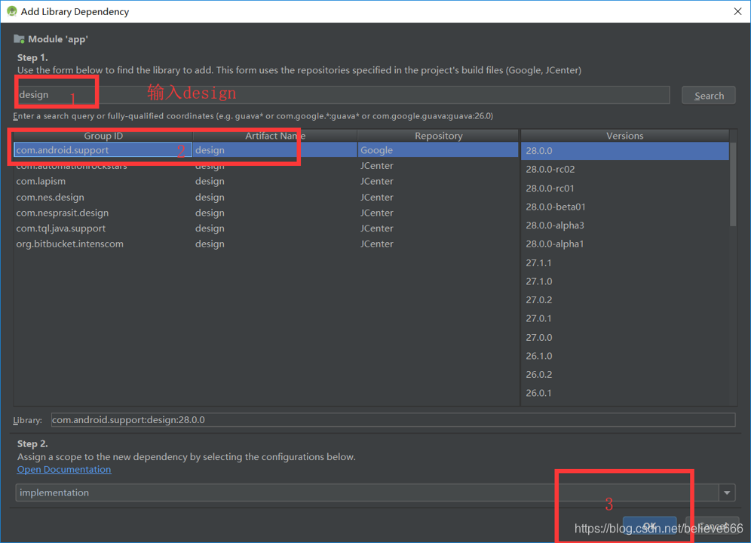Click the Google repository cell
This screenshot has height=543, width=751.
[438, 150]
